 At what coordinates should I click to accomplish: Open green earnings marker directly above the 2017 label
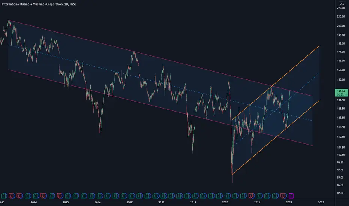coord(131,196)
